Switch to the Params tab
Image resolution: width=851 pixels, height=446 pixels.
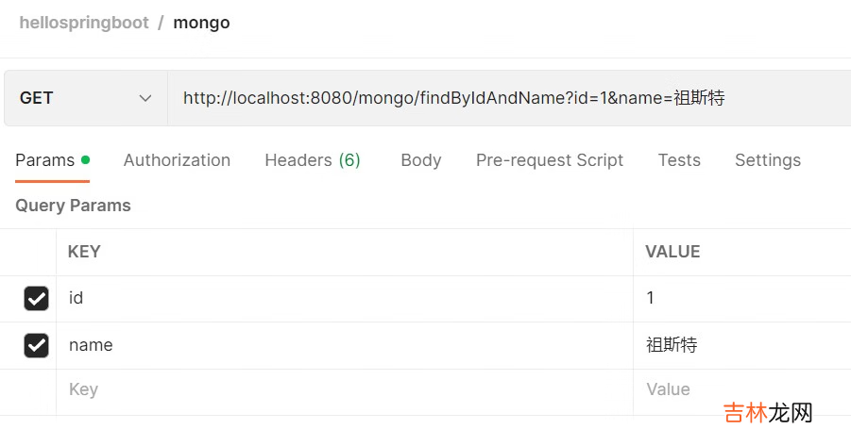pos(45,160)
